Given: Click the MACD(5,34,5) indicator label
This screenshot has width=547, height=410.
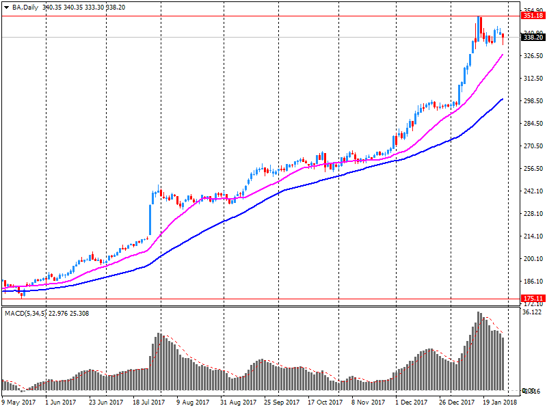Looking at the screenshot, I should coord(25,314).
